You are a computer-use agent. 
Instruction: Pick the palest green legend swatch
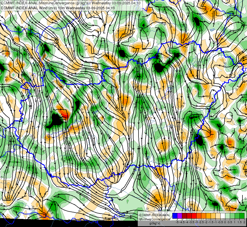228,216
